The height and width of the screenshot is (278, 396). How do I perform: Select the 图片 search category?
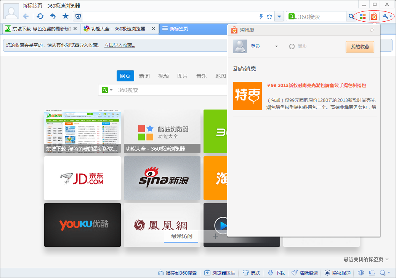click(182, 76)
